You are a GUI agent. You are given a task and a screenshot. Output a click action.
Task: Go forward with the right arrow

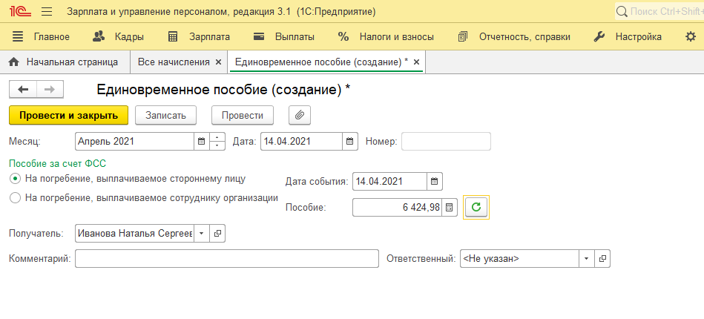tap(50, 90)
